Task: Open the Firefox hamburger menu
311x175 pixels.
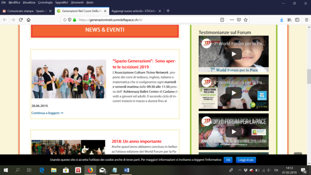Action: click(307, 20)
